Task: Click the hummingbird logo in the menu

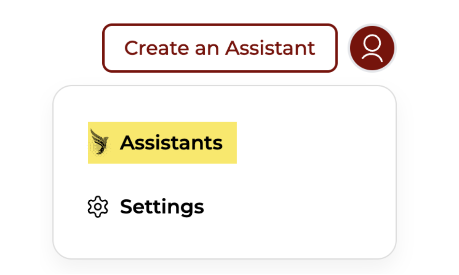Action: point(99,142)
